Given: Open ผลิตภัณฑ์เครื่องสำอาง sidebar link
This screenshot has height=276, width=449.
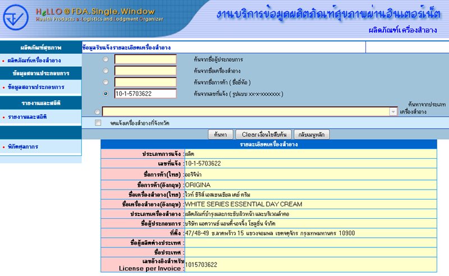Looking at the screenshot, I should 34,61.
